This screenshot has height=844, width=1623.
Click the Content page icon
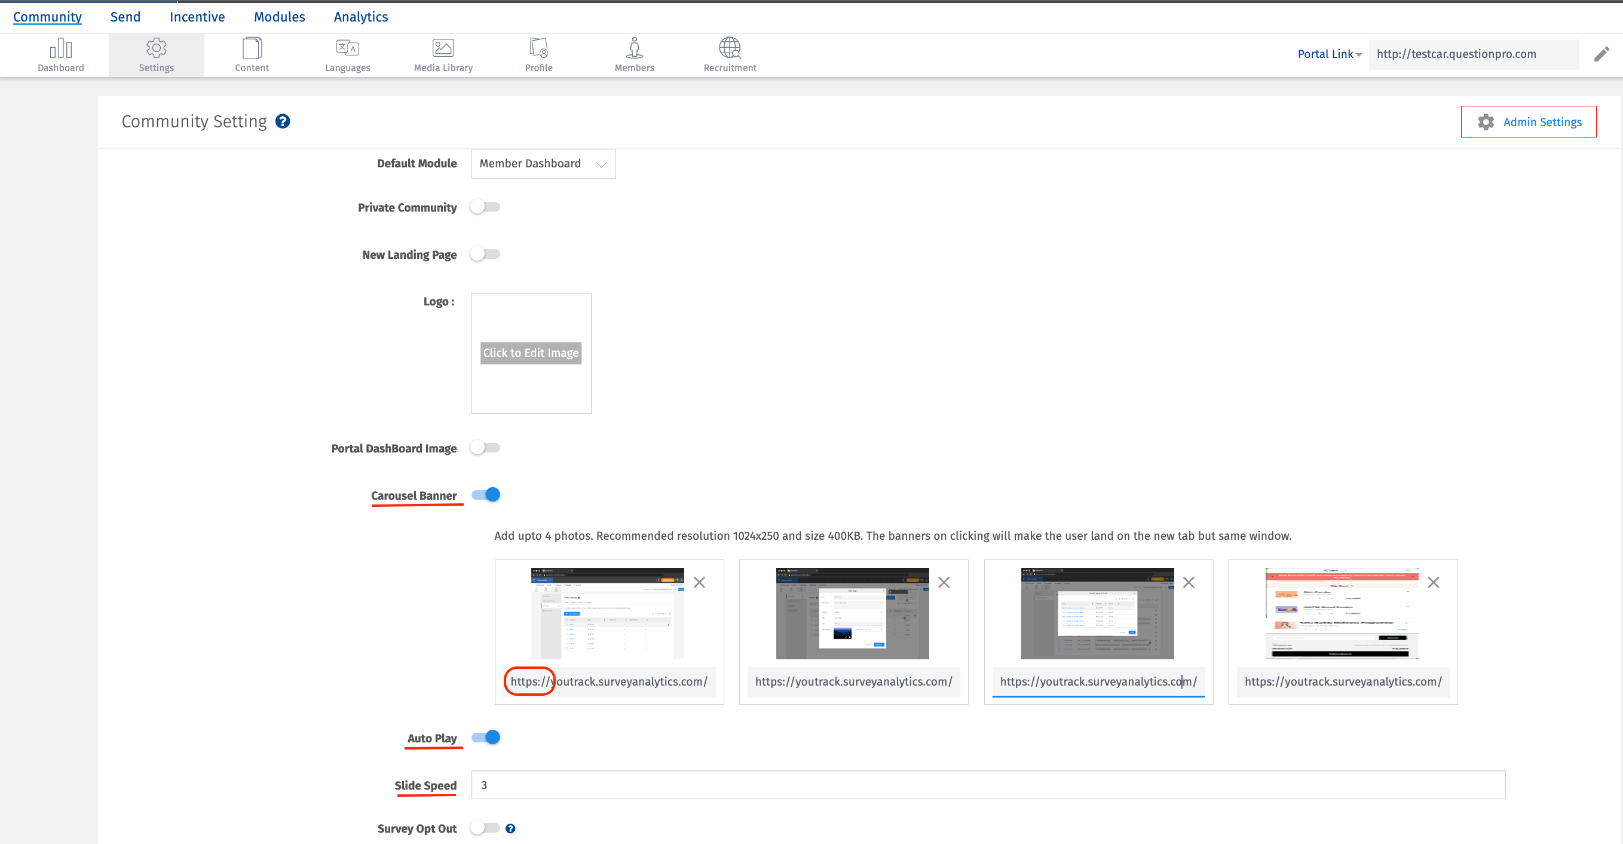tap(252, 48)
